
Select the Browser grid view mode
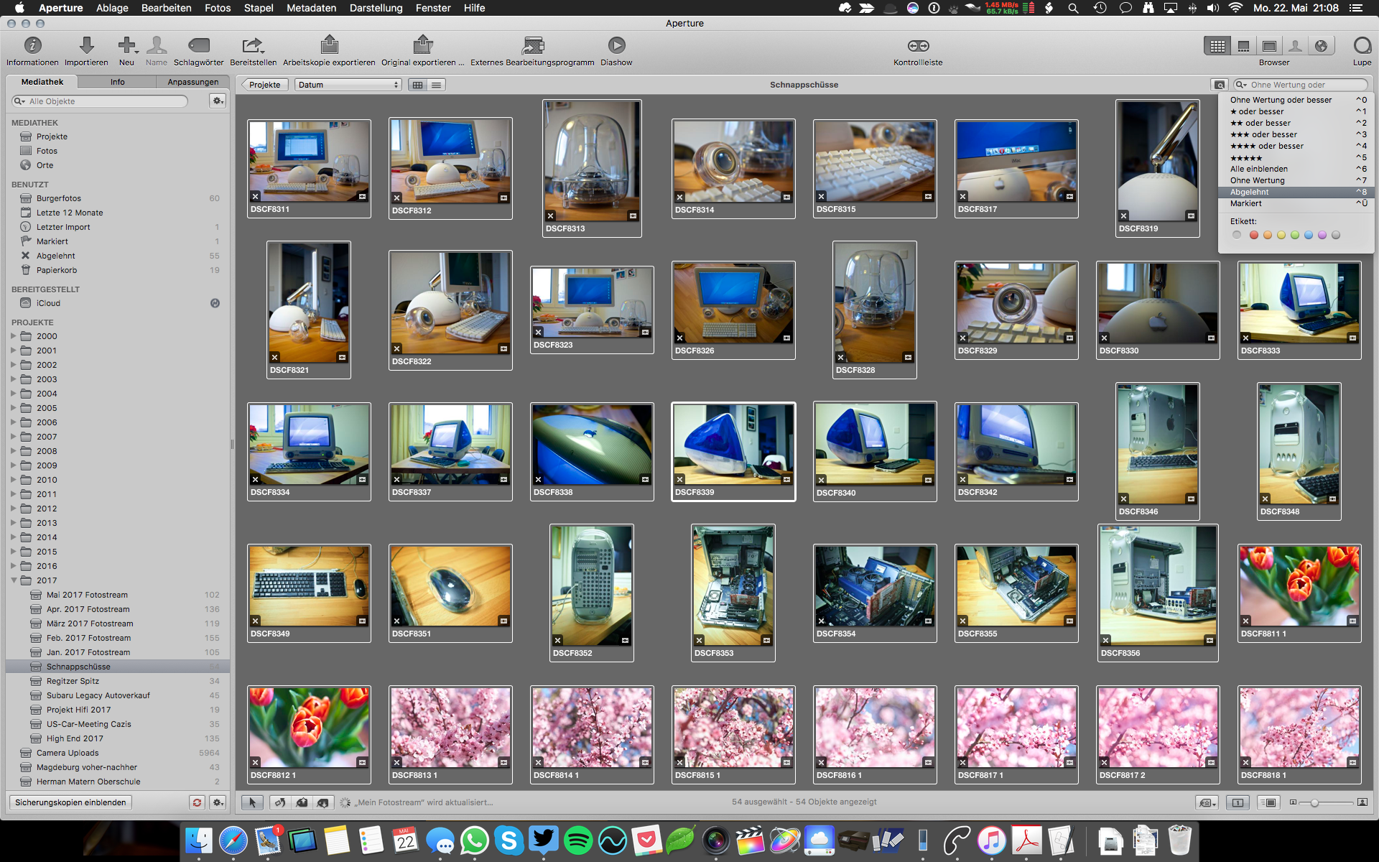[x=1217, y=46]
